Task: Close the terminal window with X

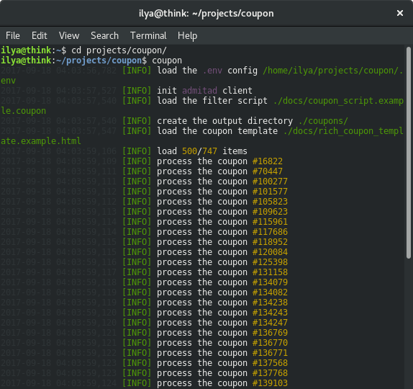Action: click(x=400, y=13)
